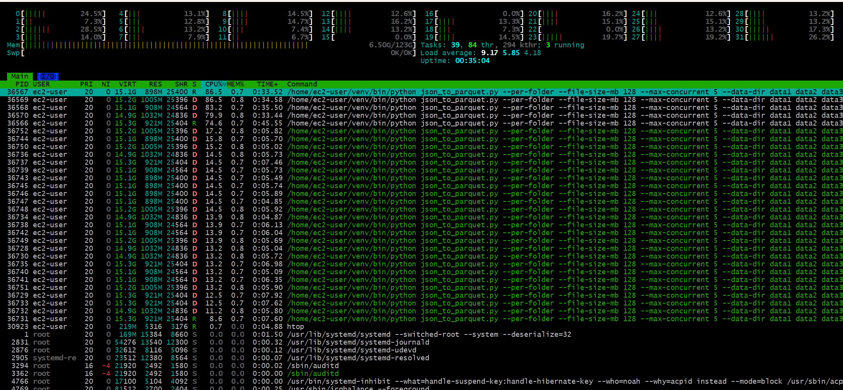The height and width of the screenshot is (390, 843).
Task: Select the auditd row with PID 3294
Action: point(421,366)
